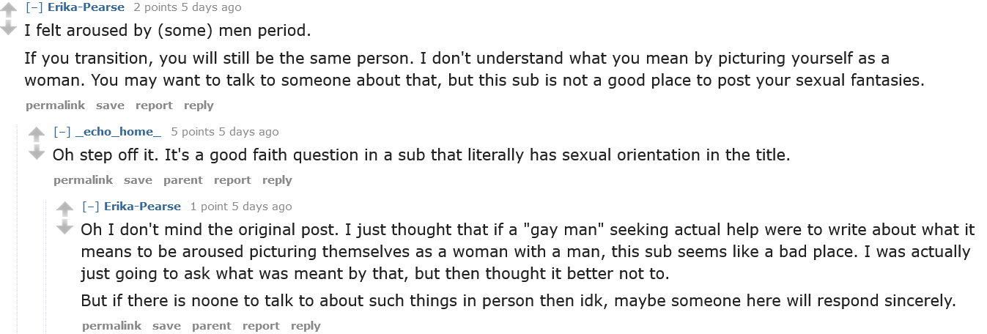Screen dimensions: 987x334
Task: Downvote Erika-Pearse's top comment
Action: [8, 29]
